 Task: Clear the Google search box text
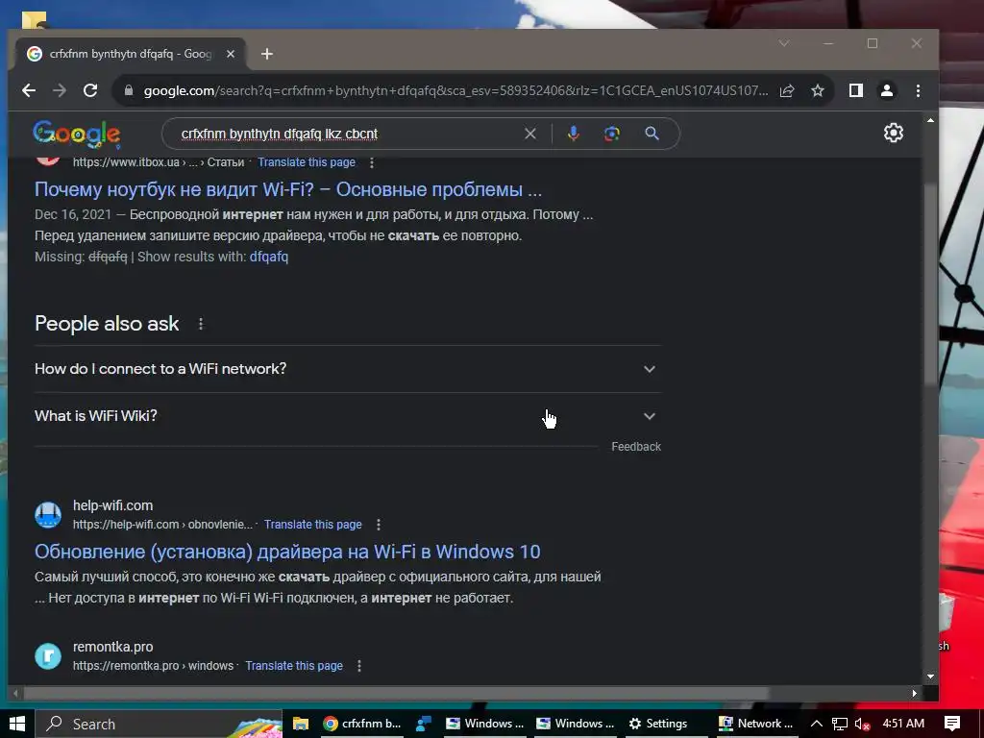(530, 134)
